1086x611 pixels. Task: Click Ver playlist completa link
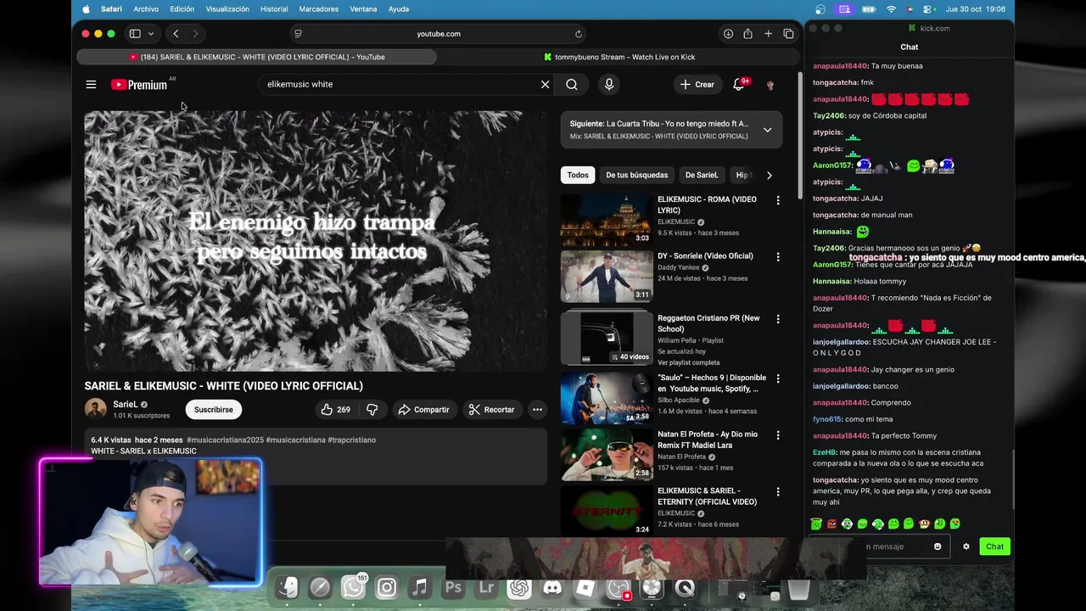click(688, 362)
